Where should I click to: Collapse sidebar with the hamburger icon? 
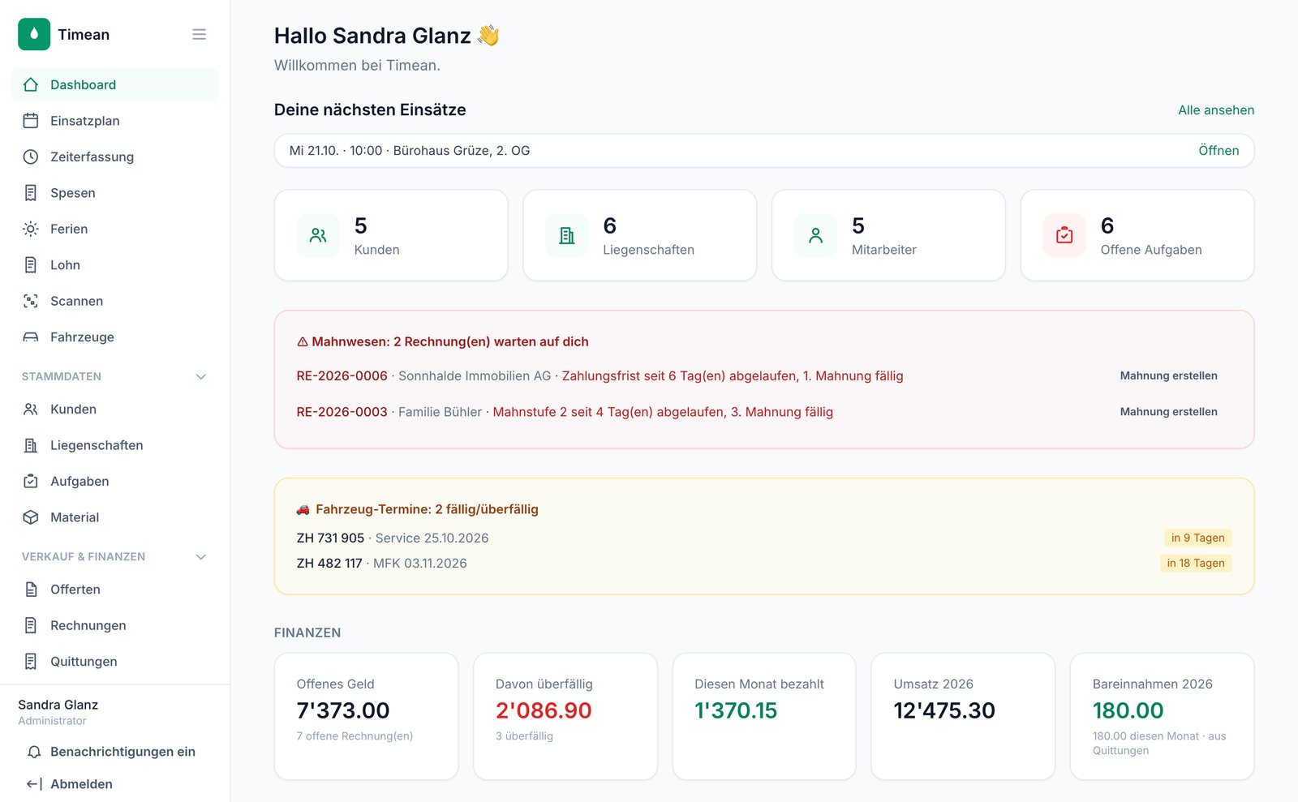[199, 34]
